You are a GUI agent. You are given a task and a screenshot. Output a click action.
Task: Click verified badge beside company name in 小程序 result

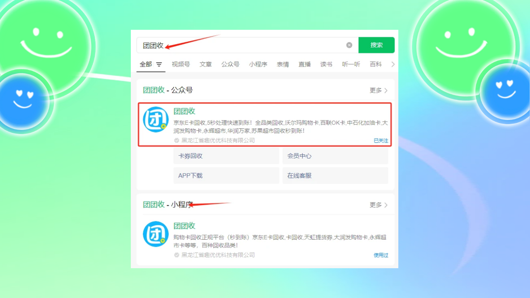pos(177,255)
